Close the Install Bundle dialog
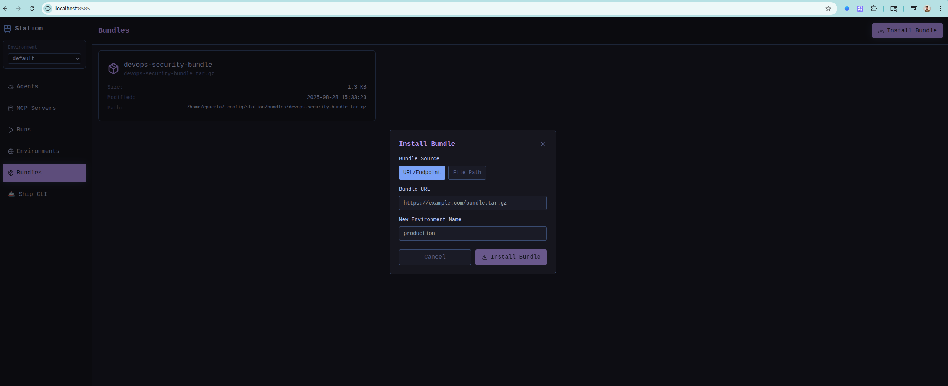 (543, 144)
